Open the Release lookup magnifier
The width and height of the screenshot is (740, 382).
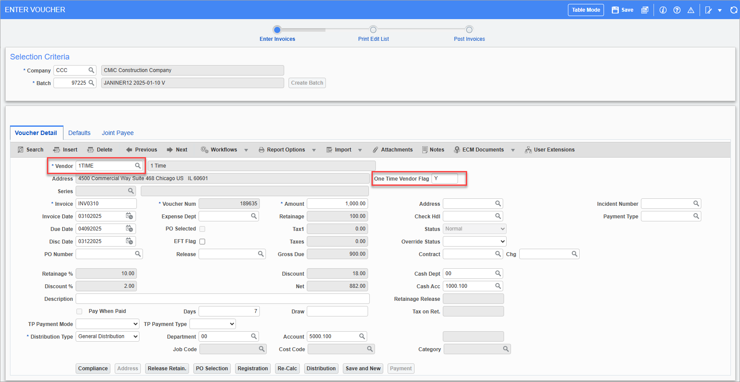point(261,254)
